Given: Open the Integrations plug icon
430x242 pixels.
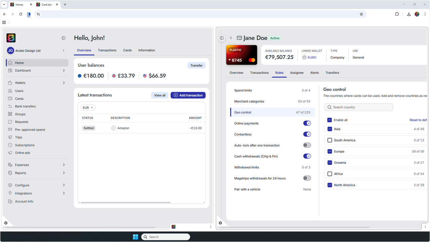Looking at the screenshot, I should pyautogui.click(x=10, y=193).
